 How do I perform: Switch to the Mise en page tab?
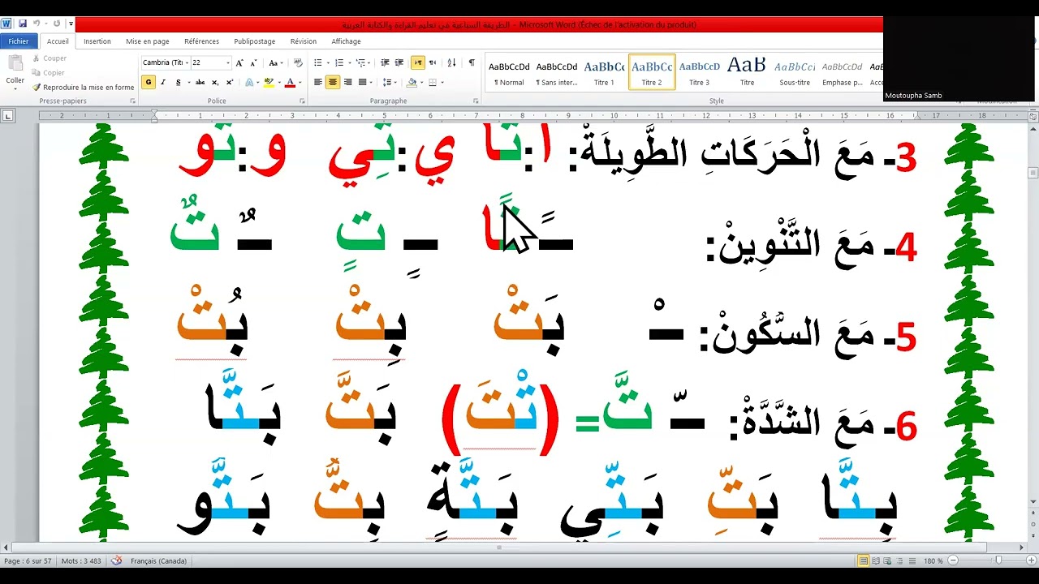(x=148, y=41)
